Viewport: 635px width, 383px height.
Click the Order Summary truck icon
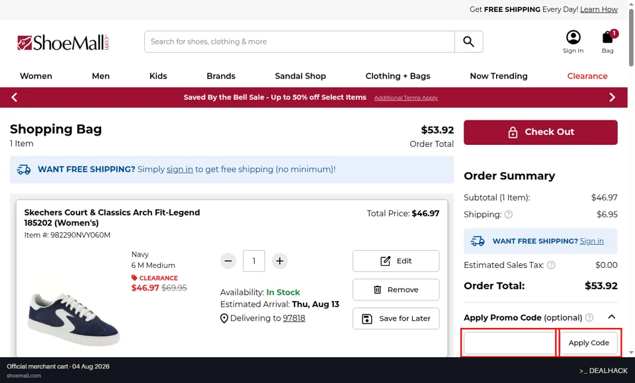(x=478, y=241)
